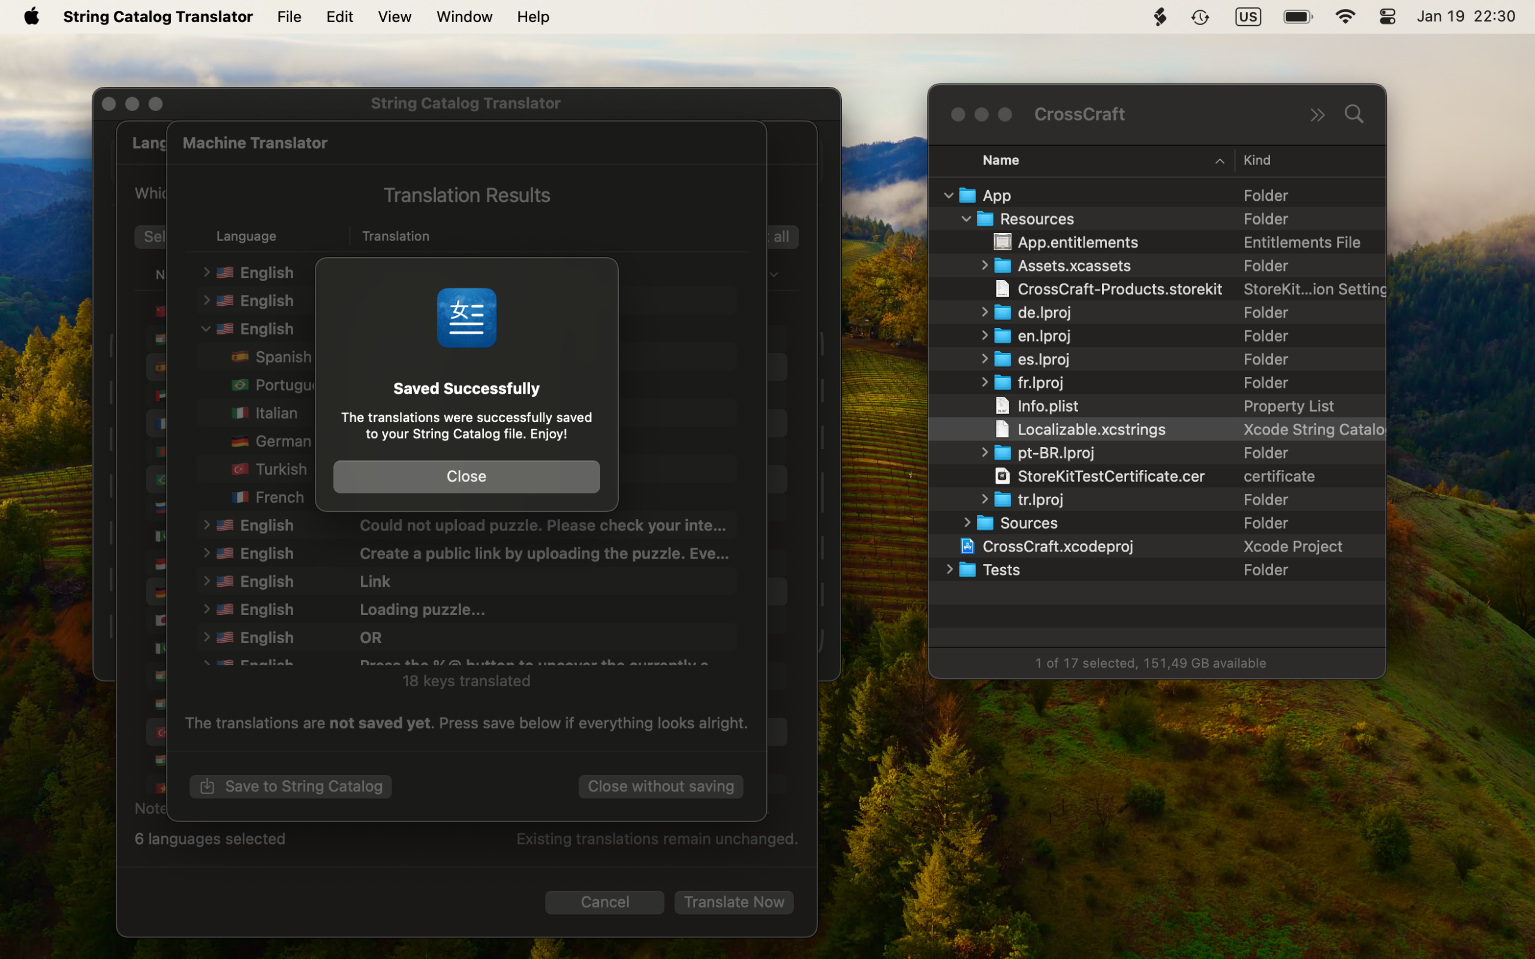Click the '18 keys translated' label
Viewport: 1535px width, 959px height.
466,680
